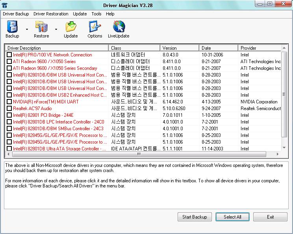This screenshot has width=293, height=234.
Task: Check the Intel PRO/100 VE Network Connection box
Action: [x=9, y=55]
